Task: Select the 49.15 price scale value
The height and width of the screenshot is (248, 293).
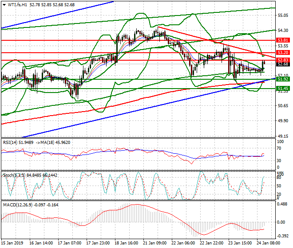Action: tap(283, 136)
